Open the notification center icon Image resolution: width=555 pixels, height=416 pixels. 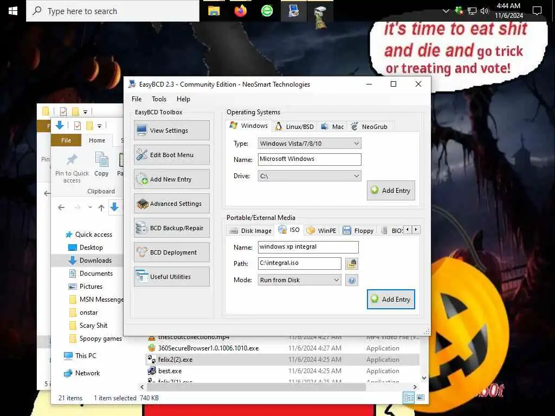pos(537,11)
